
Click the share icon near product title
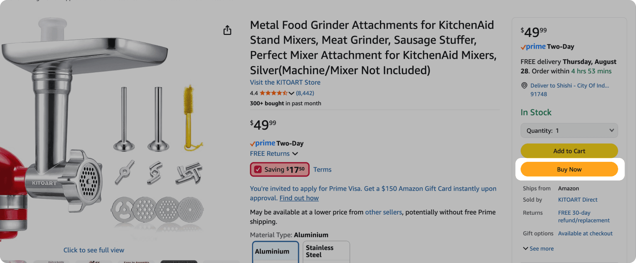227,30
